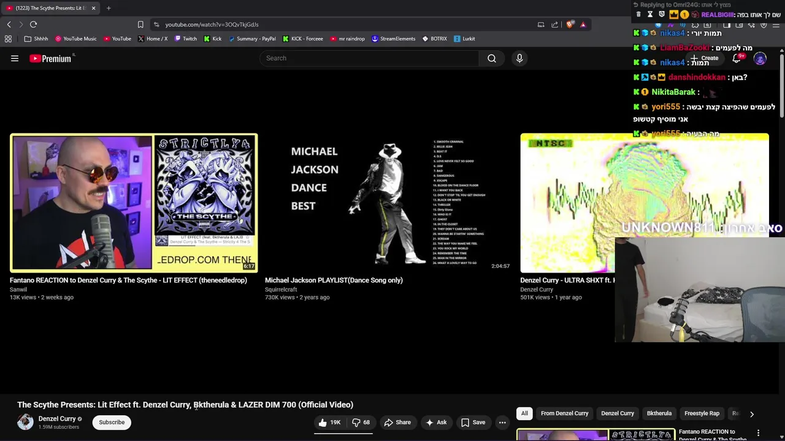The width and height of the screenshot is (785, 441).
Task: Open Denzel Curry channel name beside Subscribe
Action: [x=57, y=419]
